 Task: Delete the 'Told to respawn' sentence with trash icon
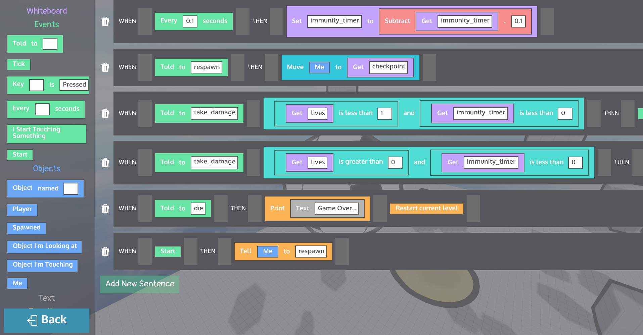(x=105, y=67)
